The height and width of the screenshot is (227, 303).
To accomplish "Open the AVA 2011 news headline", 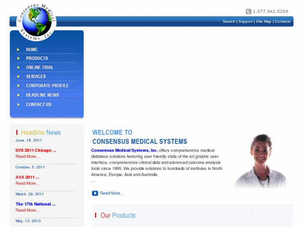I will pyautogui.click(x=27, y=177).
